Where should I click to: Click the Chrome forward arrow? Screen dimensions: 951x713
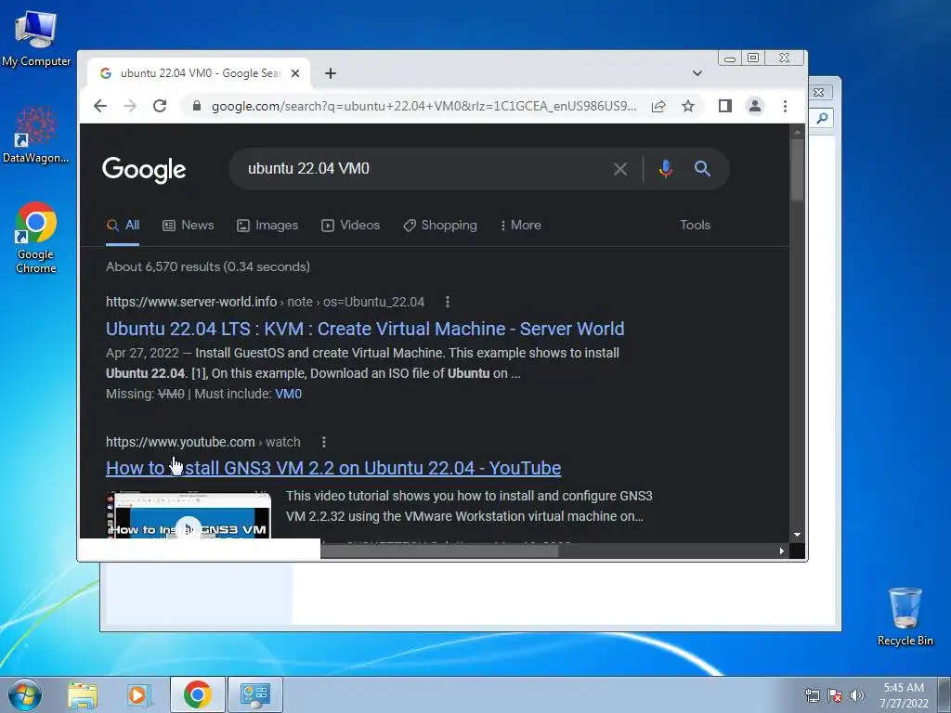pyautogui.click(x=130, y=106)
